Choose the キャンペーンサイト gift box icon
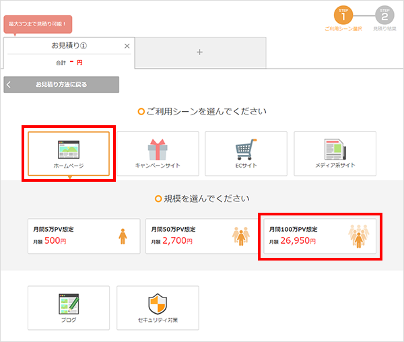Image resolution: width=404 pixels, height=342 pixels. point(158,149)
